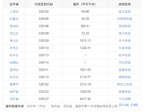Viewport: 146px width, 112px height.
Task: Click the 淳安县 link
Action: tap(14, 99)
